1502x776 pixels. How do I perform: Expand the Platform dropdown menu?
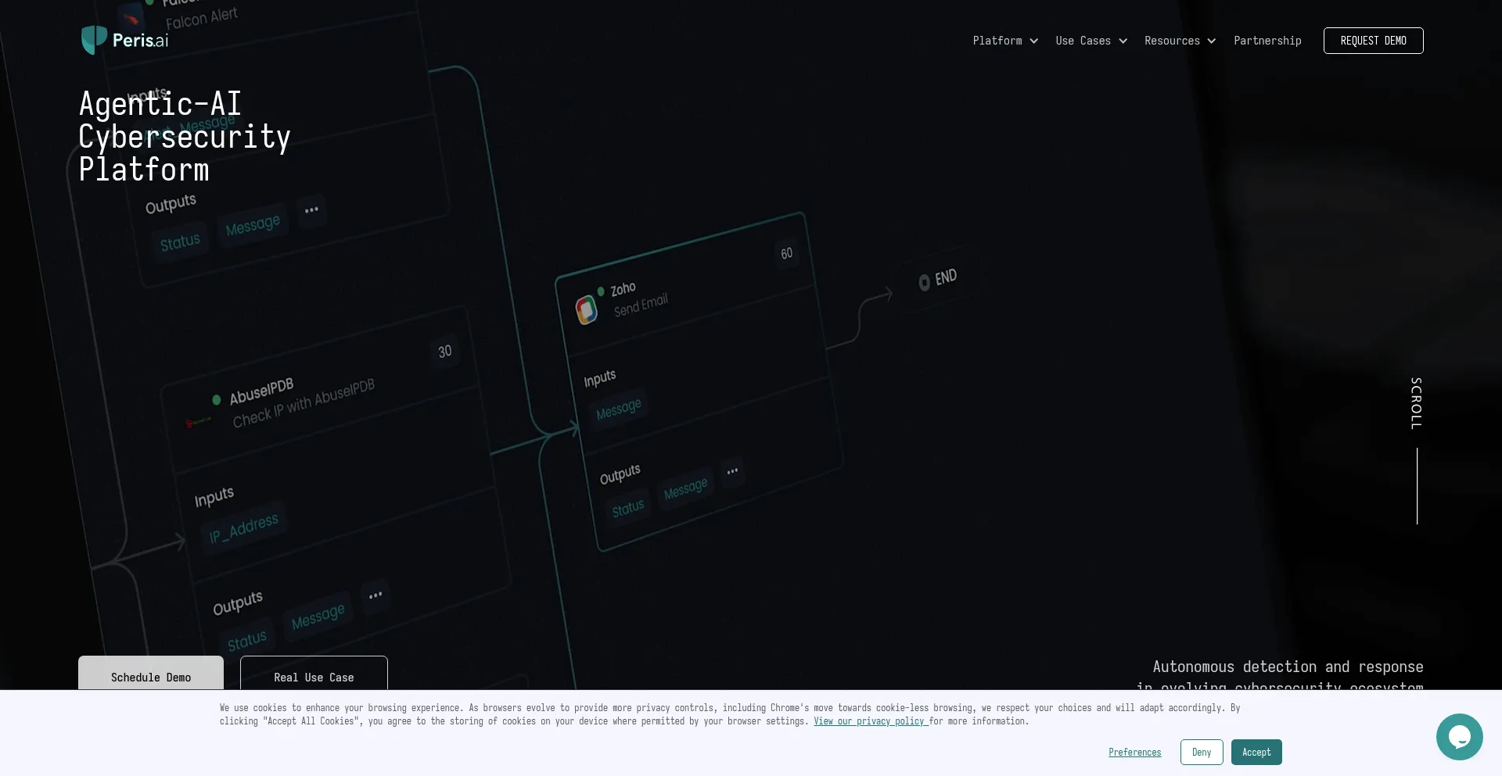coord(1005,41)
